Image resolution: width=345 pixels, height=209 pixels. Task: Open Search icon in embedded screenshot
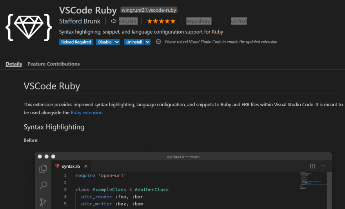click(43, 185)
